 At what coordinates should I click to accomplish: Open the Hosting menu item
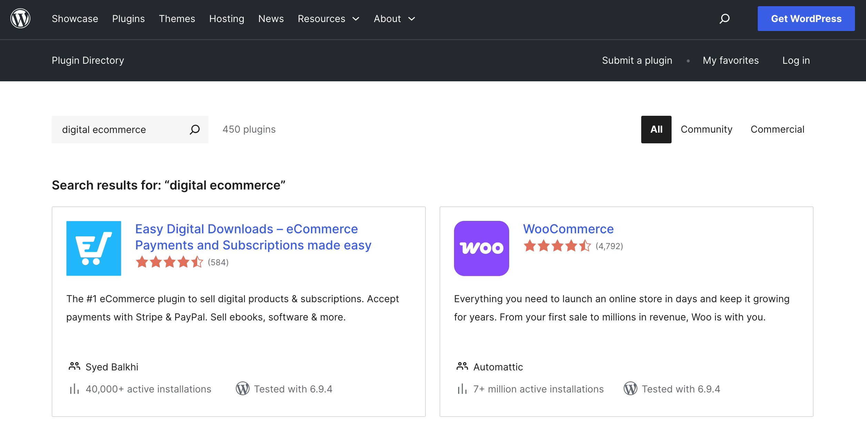click(x=226, y=19)
